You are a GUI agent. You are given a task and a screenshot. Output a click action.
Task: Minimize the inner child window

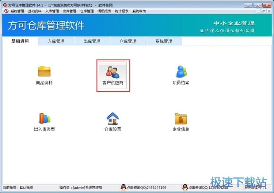(258, 11)
